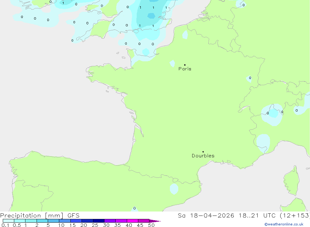Click the 0.1–0.5 mm legend color swatch

tap(8, 221)
